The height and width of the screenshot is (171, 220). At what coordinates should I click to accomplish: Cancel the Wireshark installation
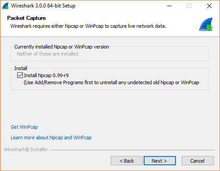pyautogui.click(x=198, y=161)
